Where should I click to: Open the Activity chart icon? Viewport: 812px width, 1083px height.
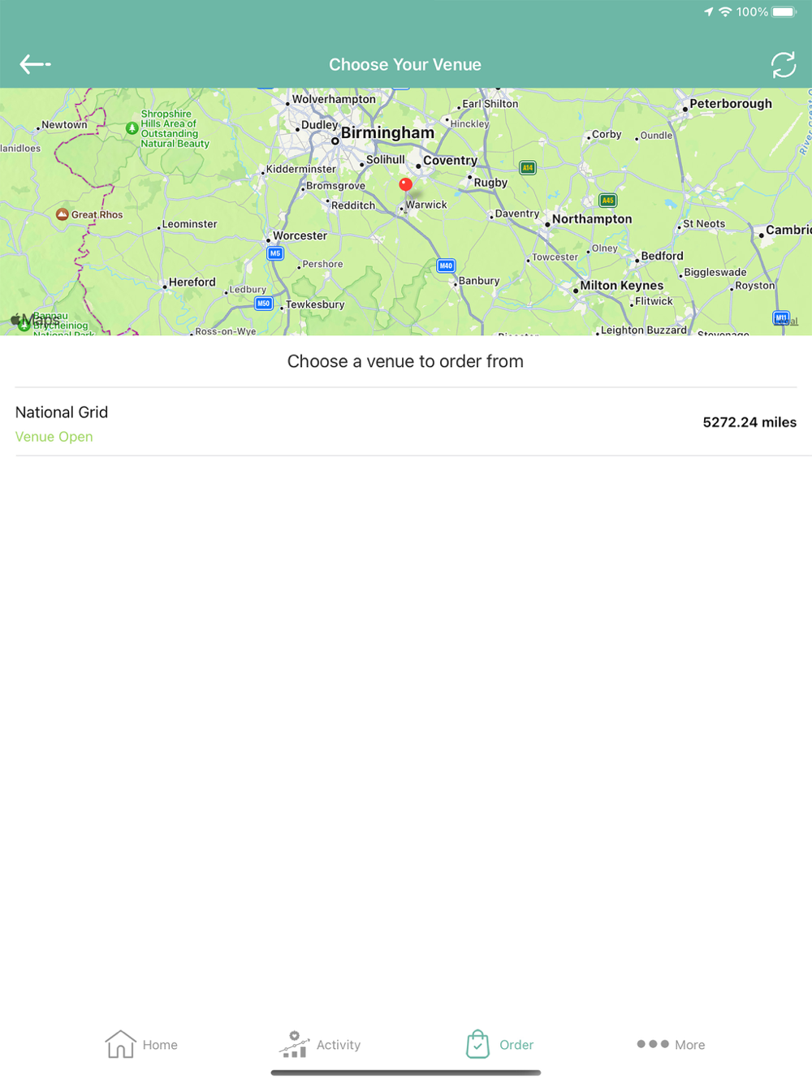(x=294, y=1044)
